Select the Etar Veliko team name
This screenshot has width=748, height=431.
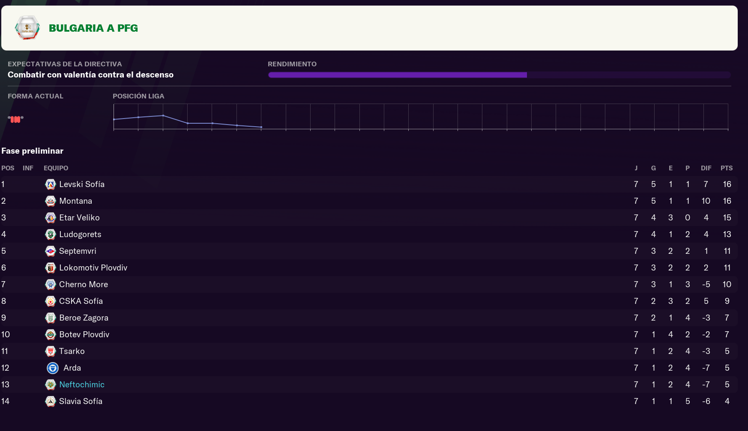(79, 218)
